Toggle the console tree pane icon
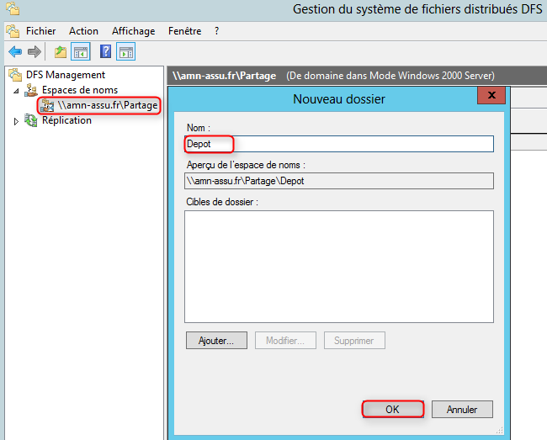547x440 pixels. [81, 52]
